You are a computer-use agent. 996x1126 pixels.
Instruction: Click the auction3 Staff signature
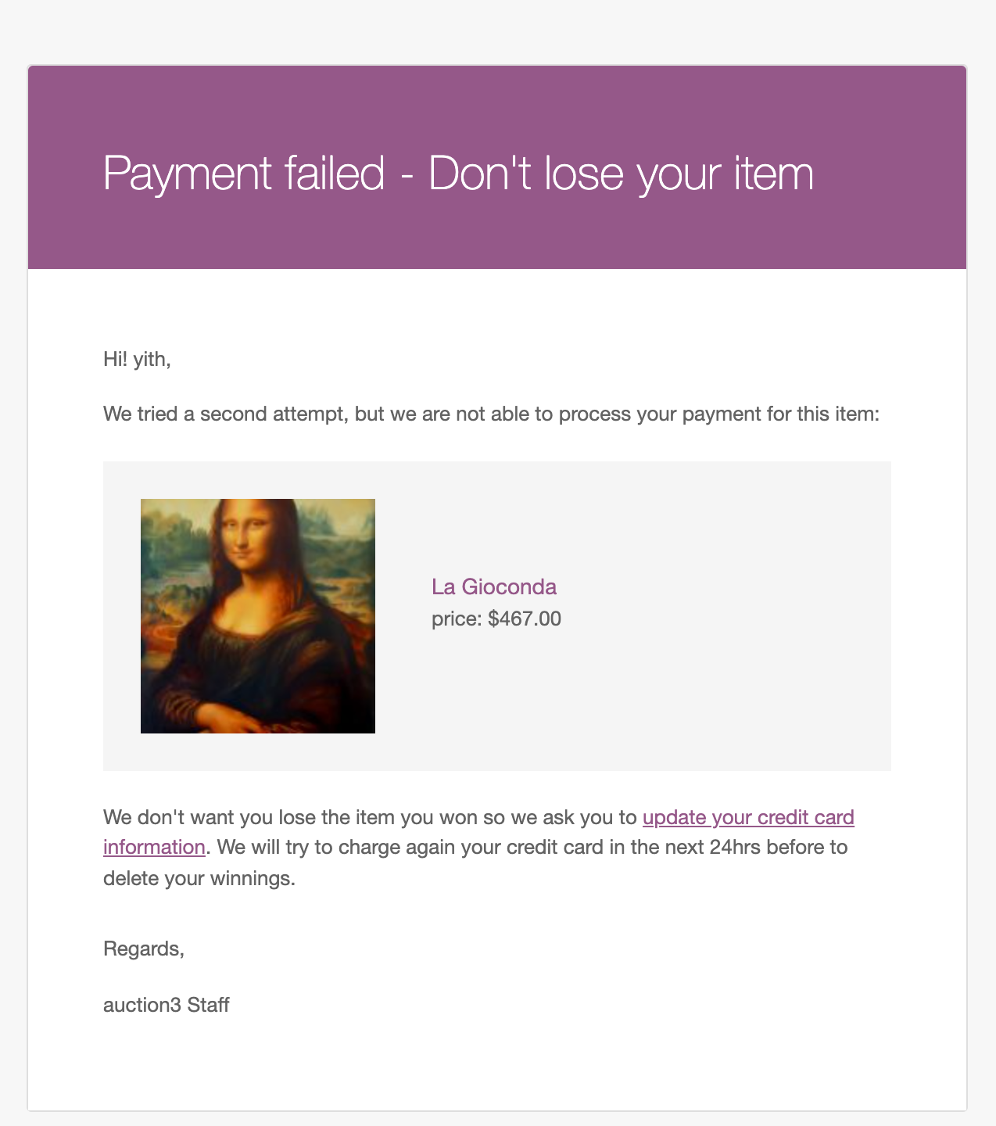tap(167, 1005)
